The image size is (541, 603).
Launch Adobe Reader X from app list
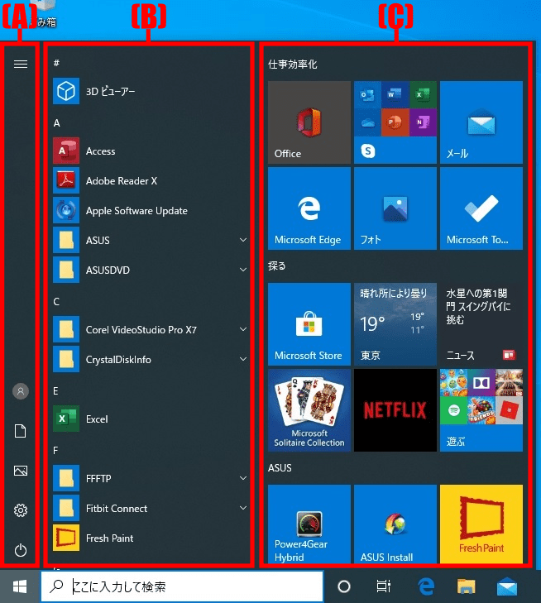(149, 180)
